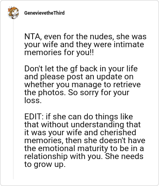Click the word loss. ending second paragraph

click(33, 100)
